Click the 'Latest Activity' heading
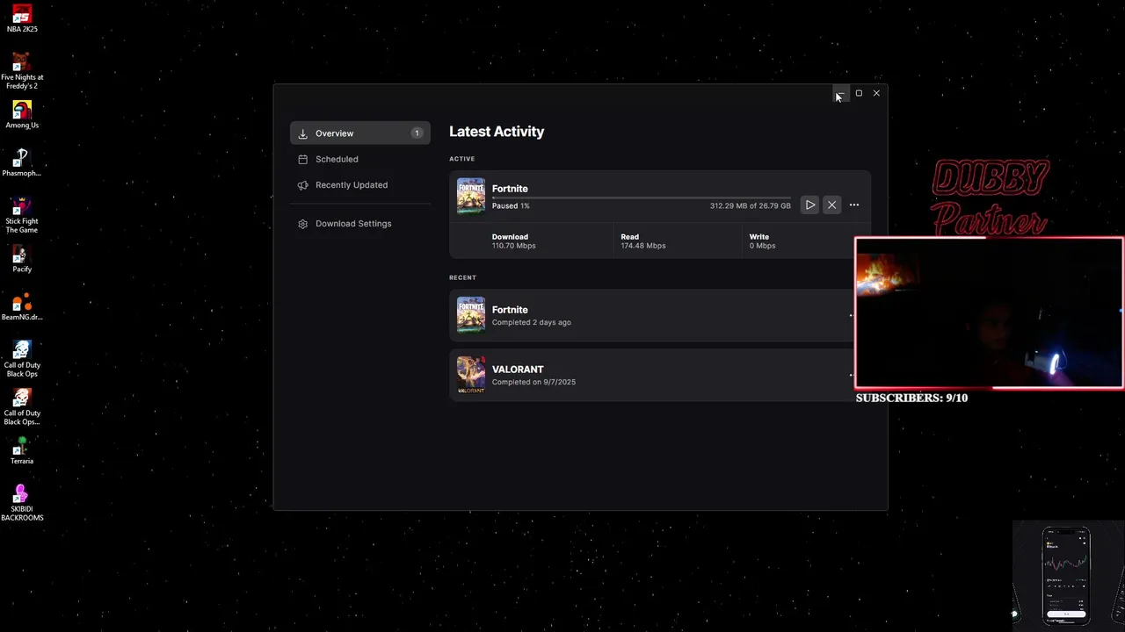 click(497, 132)
